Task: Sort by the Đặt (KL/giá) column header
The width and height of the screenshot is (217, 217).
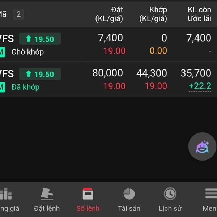Action: (x=109, y=14)
